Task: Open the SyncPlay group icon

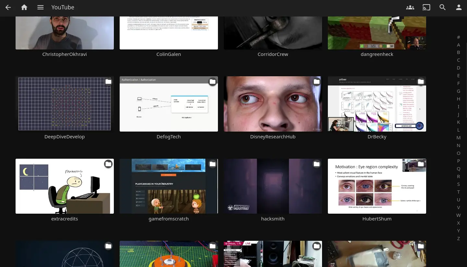Action: pyautogui.click(x=410, y=7)
